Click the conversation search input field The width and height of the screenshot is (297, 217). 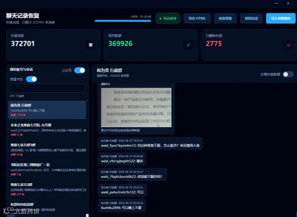click(47, 88)
